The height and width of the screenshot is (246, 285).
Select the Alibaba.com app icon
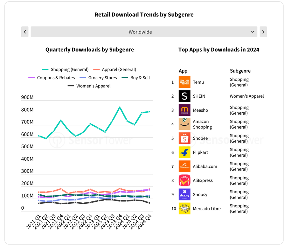click(184, 166)
